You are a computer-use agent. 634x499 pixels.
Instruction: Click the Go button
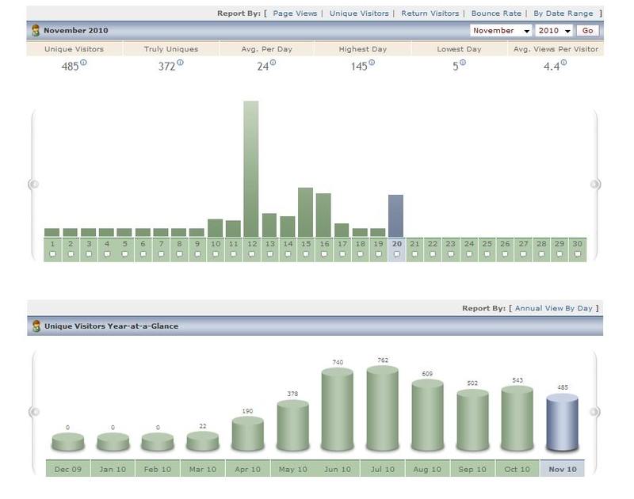click(x=587, y=31)
